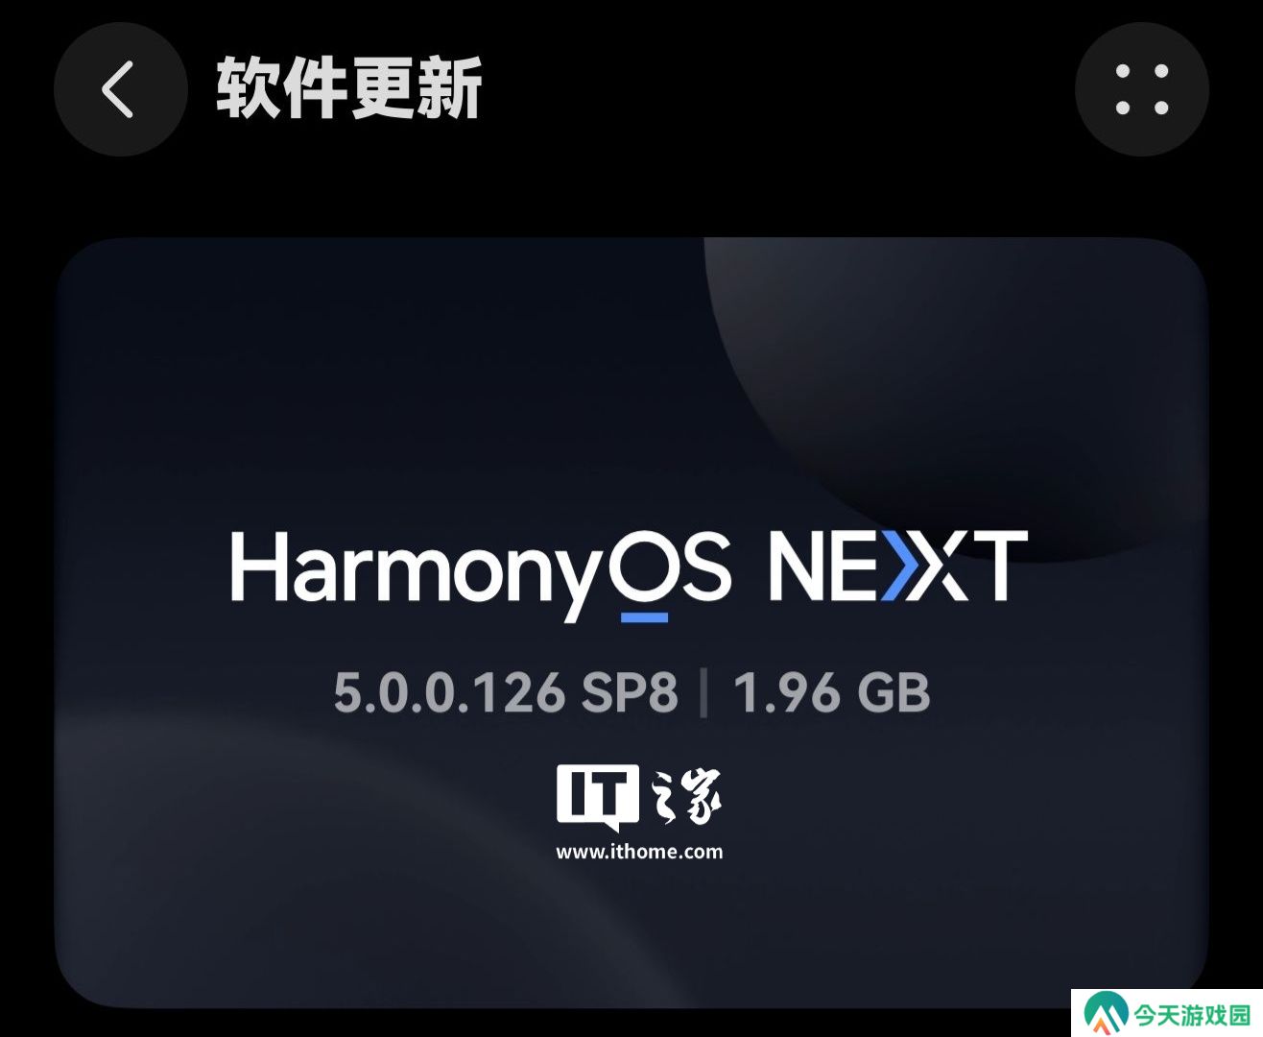The image size is (1263, 1037).
Task: Open the HarmonyOS NEXT update card
Action: pyautogui.click(x=631, y=622)
